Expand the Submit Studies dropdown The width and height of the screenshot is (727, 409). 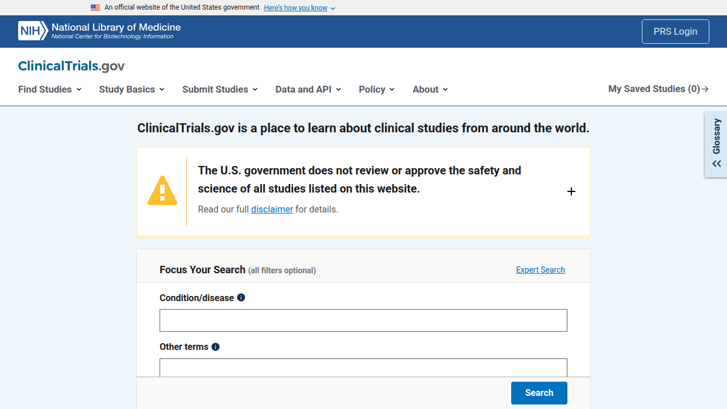point(220,89)
